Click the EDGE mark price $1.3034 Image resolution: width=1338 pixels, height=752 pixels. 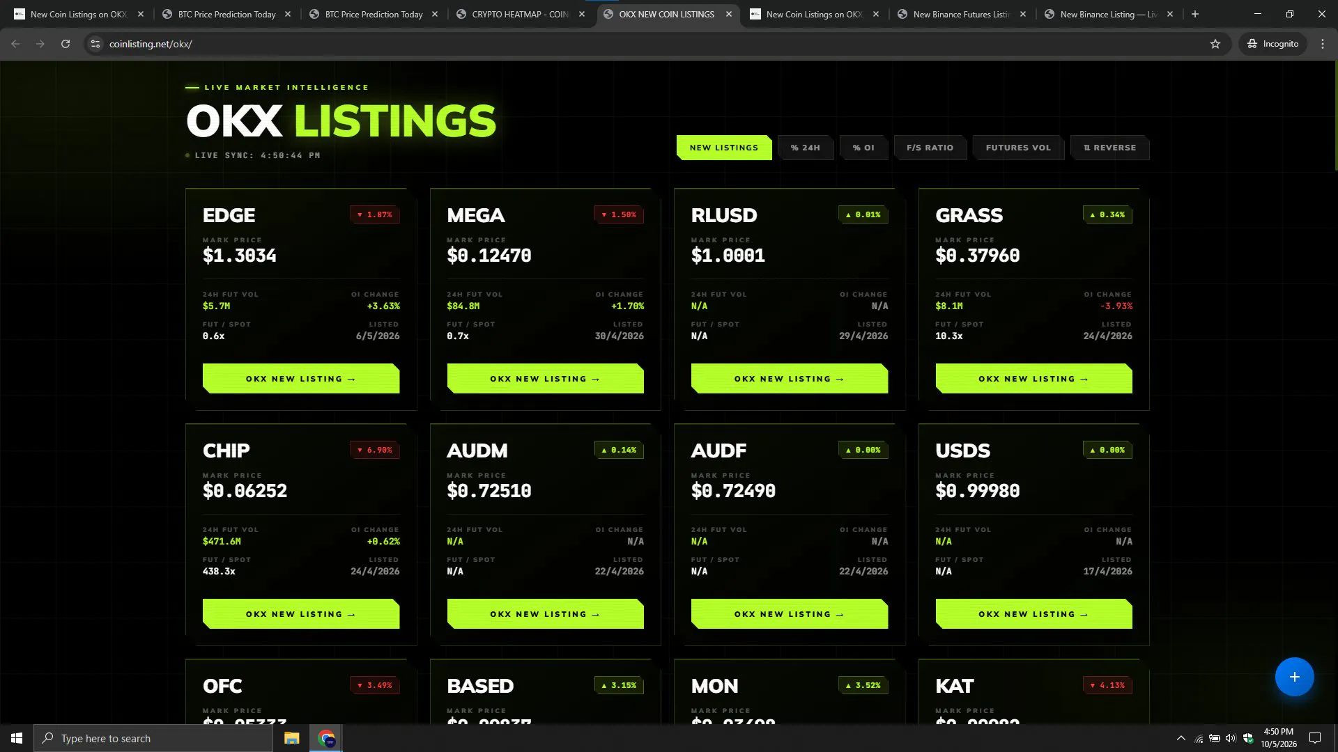[240, 256]
